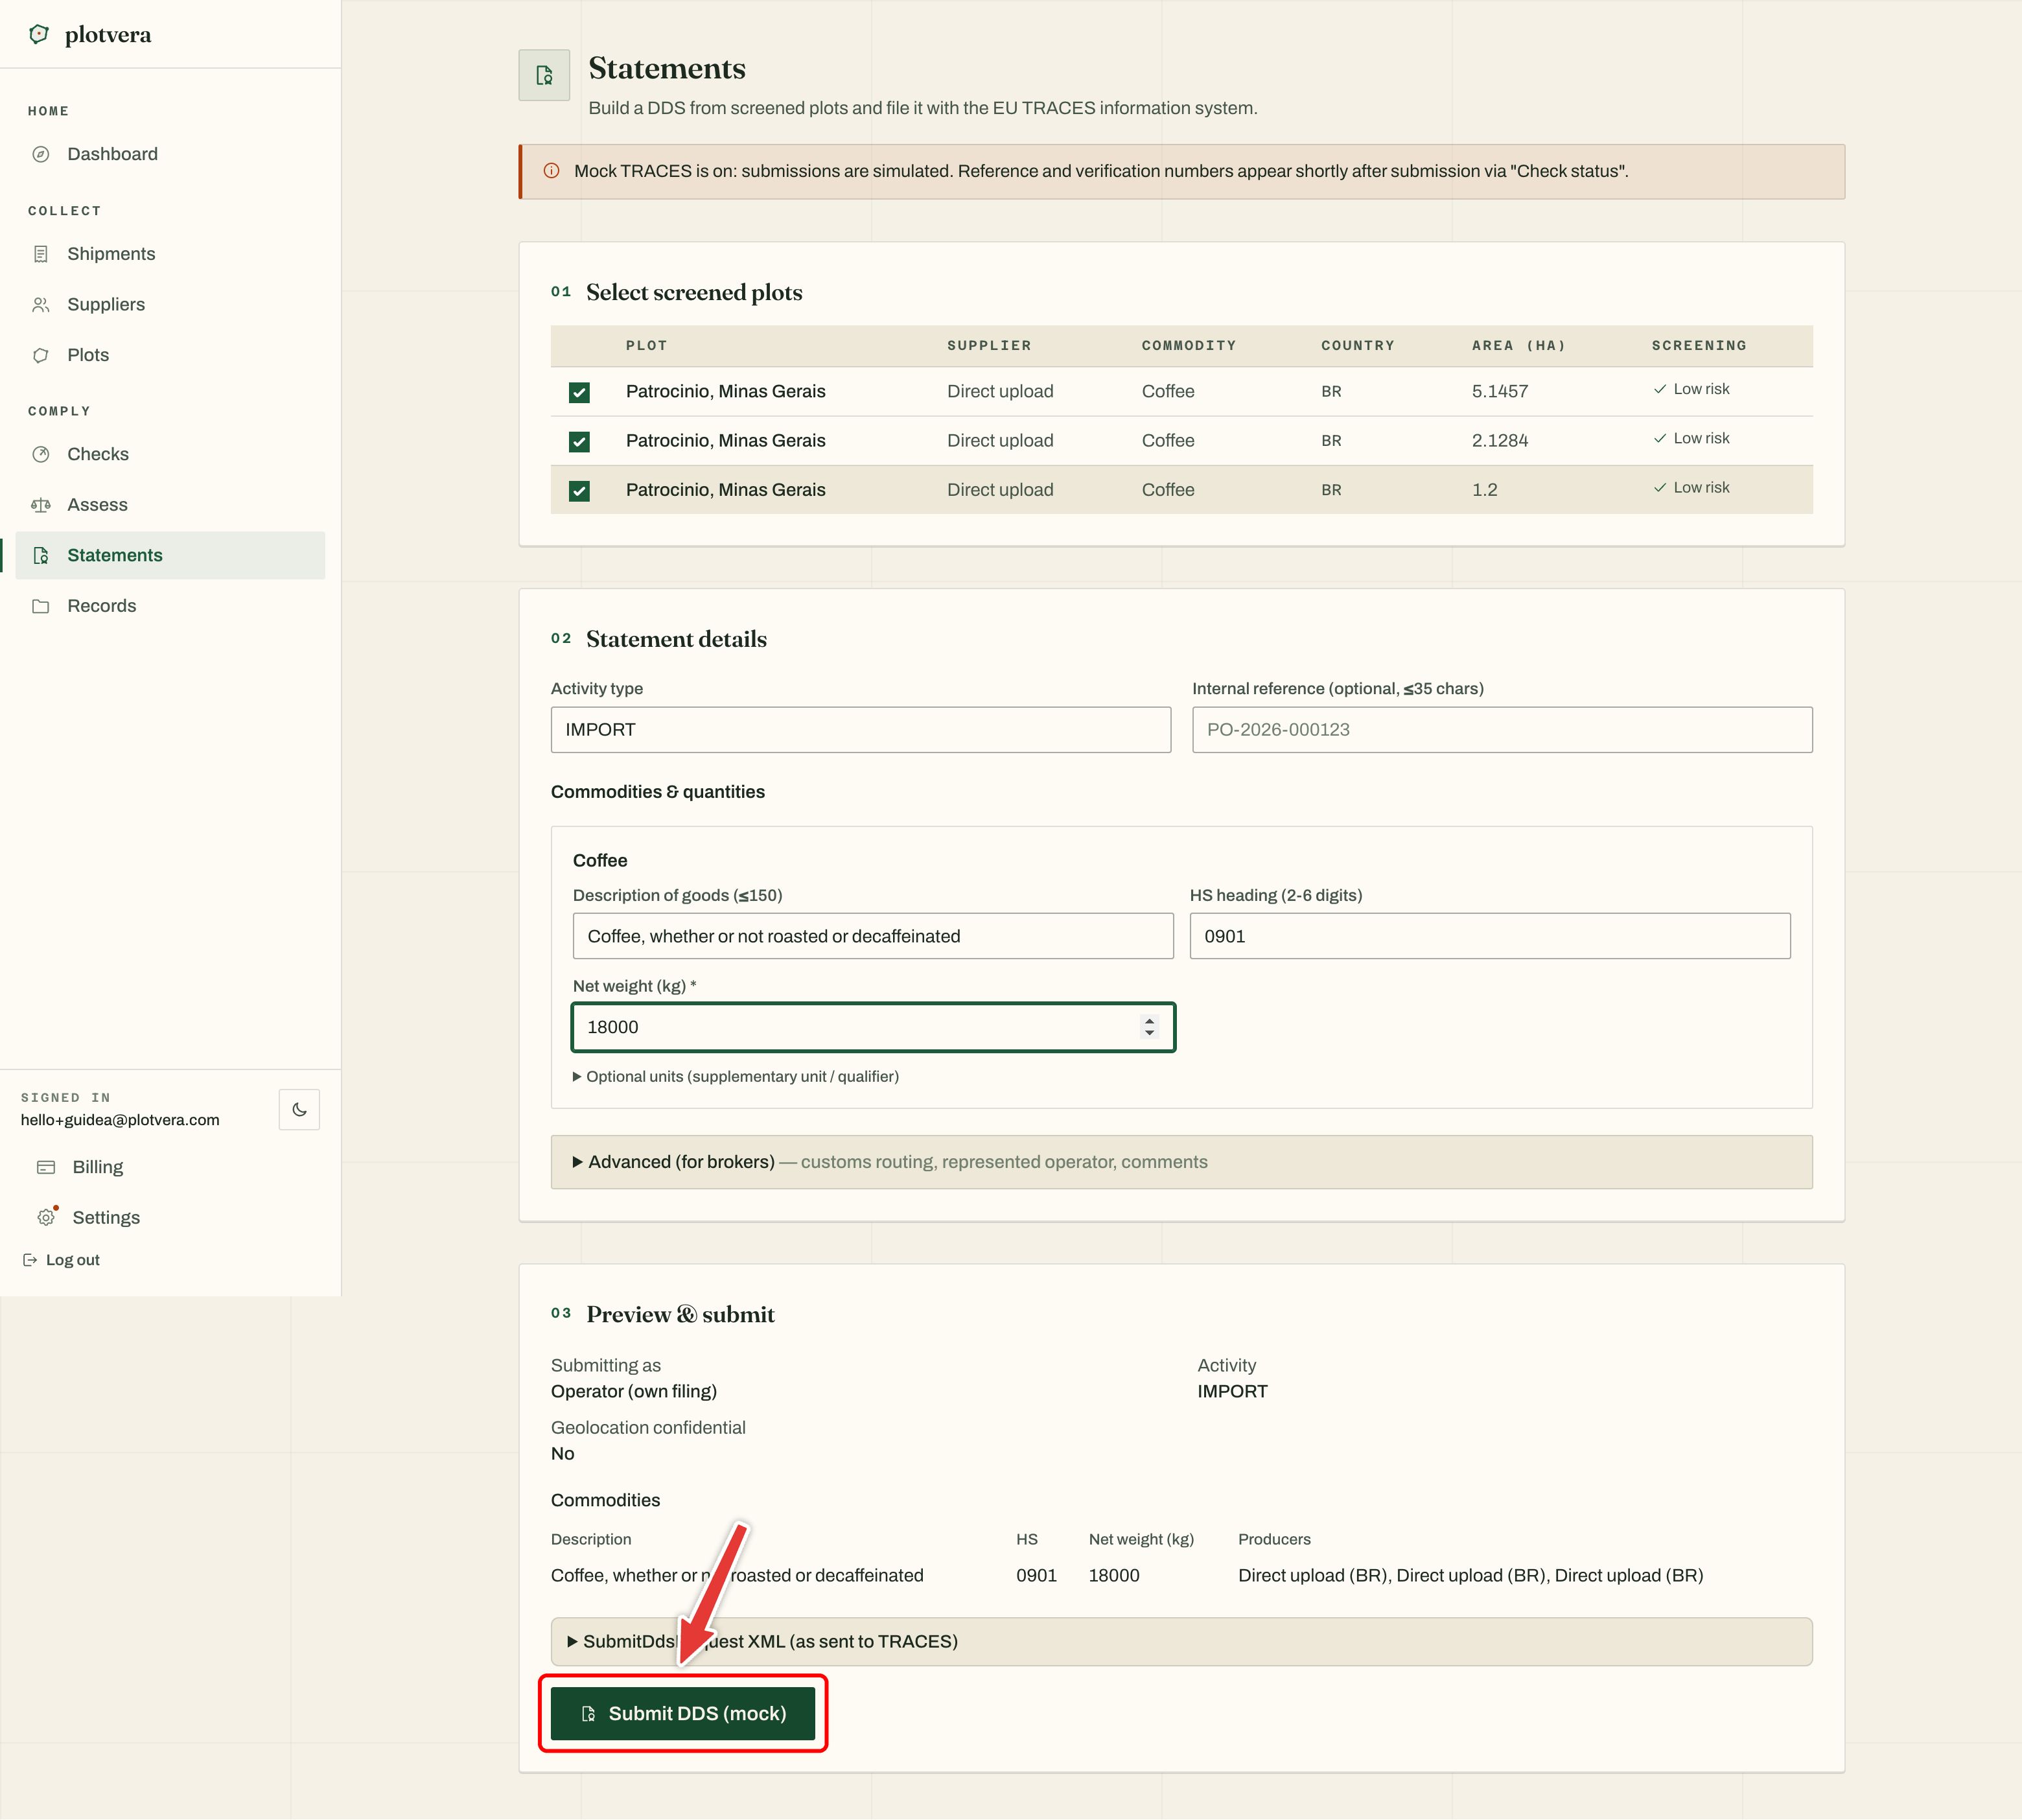The image size is (2022, 1820).
Task: Uncheck the 5.1457 ha Patrocinio plot
Action: pos(579,392)
